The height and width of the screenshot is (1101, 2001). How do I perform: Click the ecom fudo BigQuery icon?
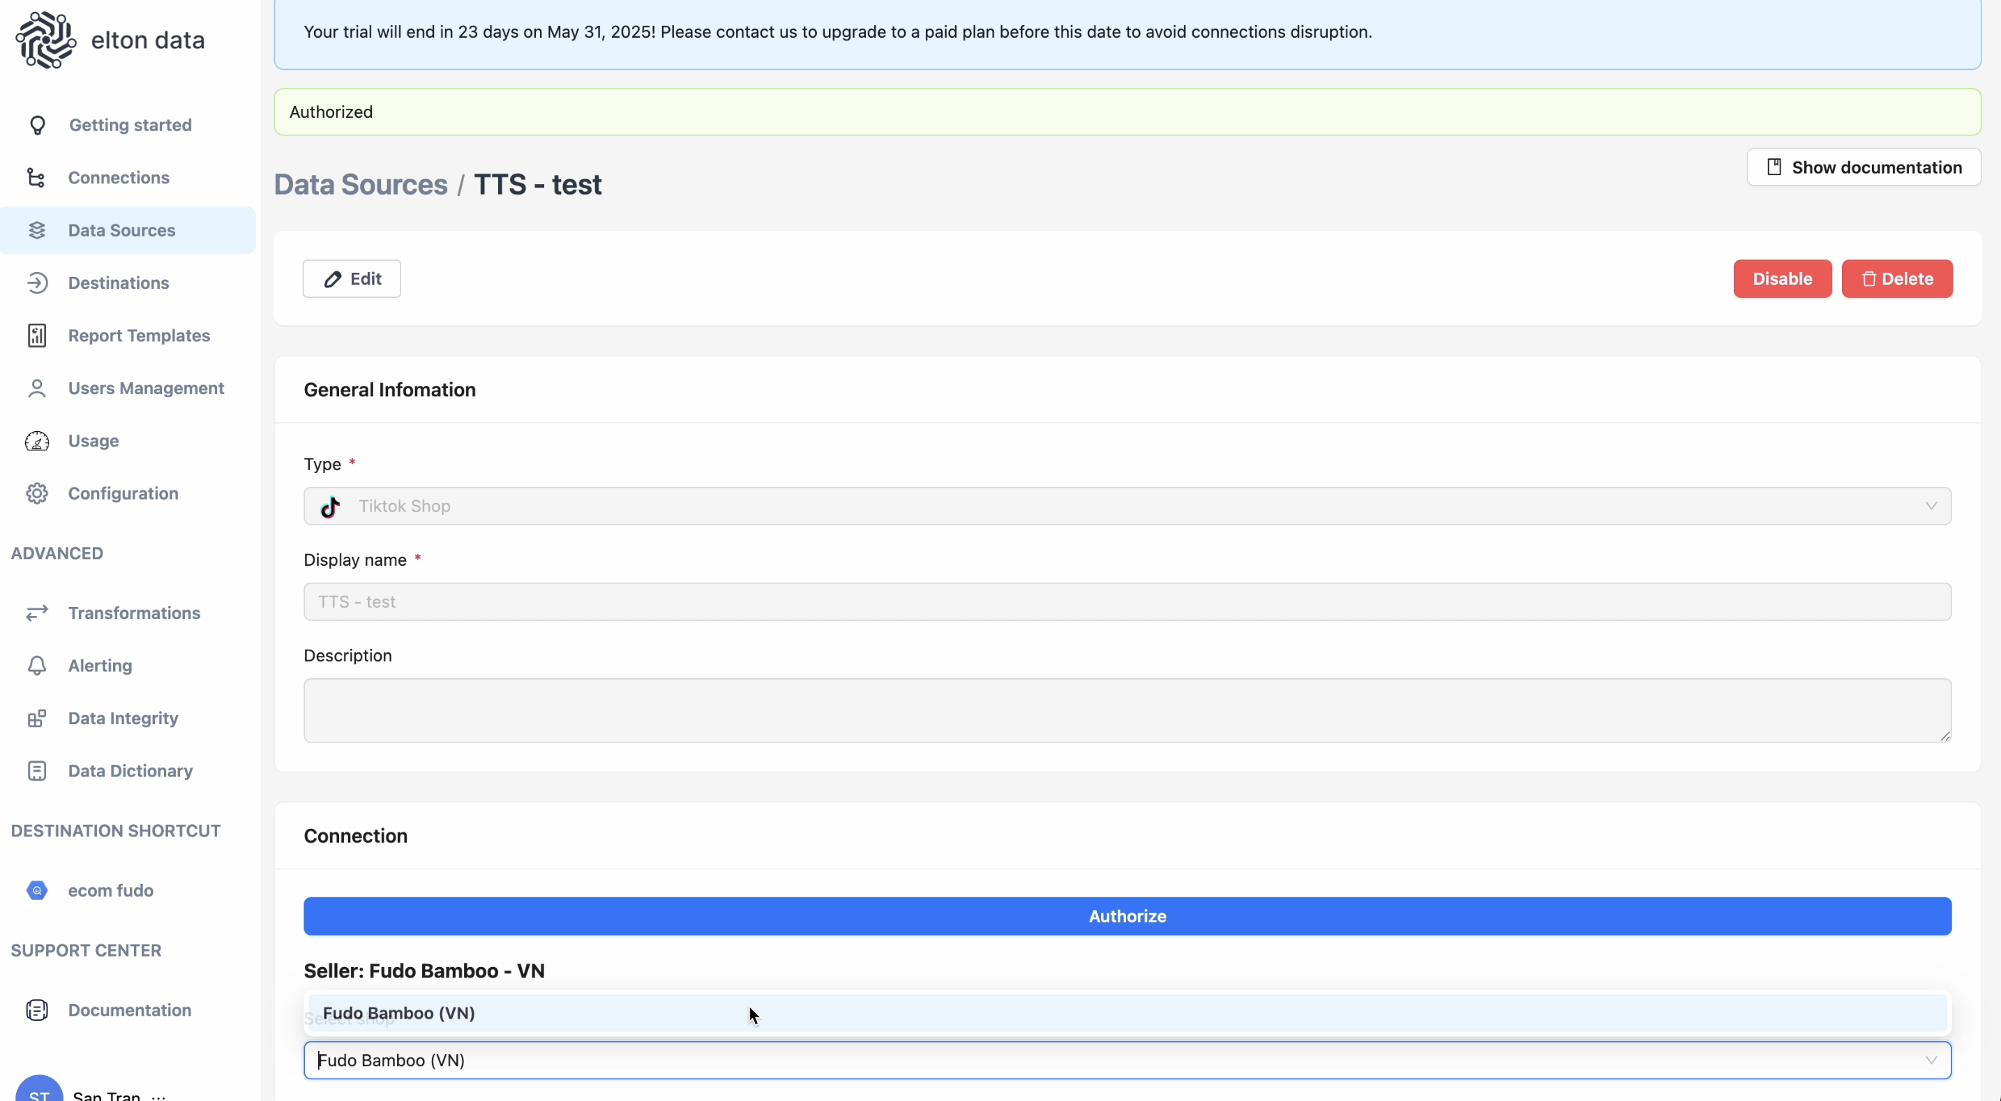[36, 890]
